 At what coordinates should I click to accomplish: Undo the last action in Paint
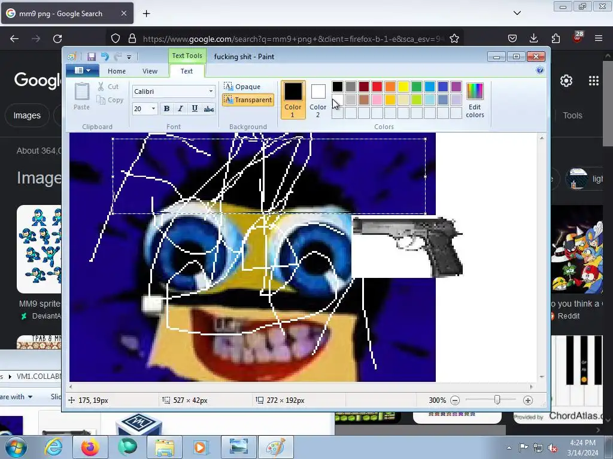[105, 57]
